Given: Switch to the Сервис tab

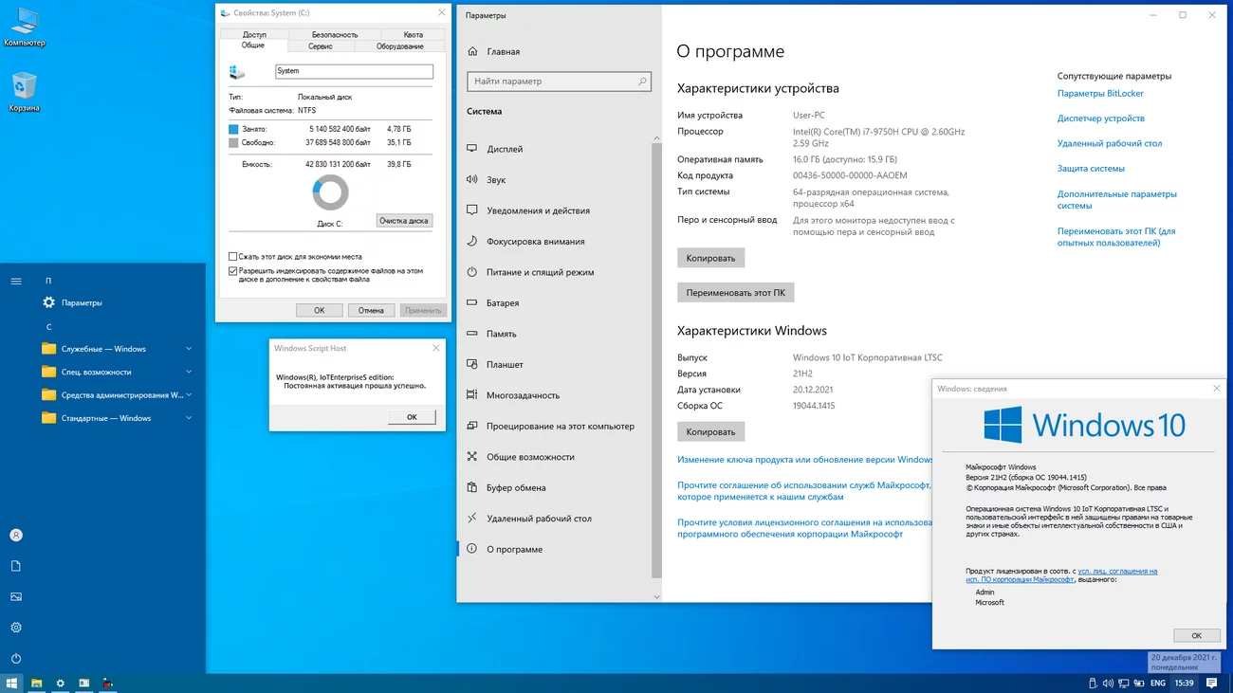Looking at the screenshot, I should (321, 46).
